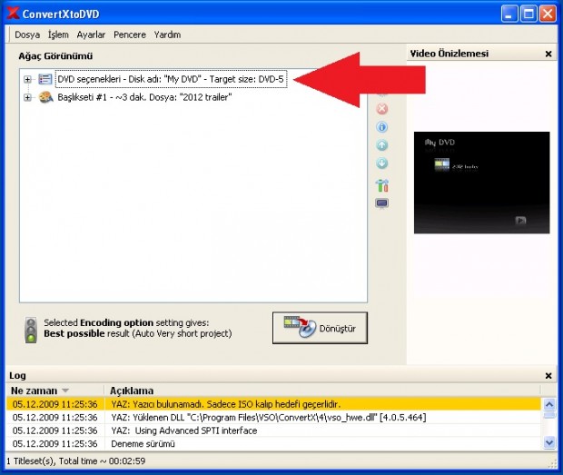
Task: Select log row 'Deneme sürümü'
Action: coord(273,444)
